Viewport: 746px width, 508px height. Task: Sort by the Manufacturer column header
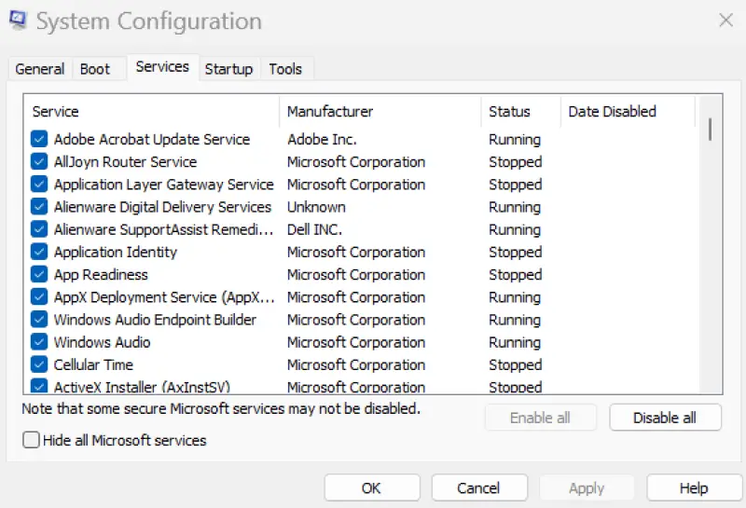tap(380, 111)
